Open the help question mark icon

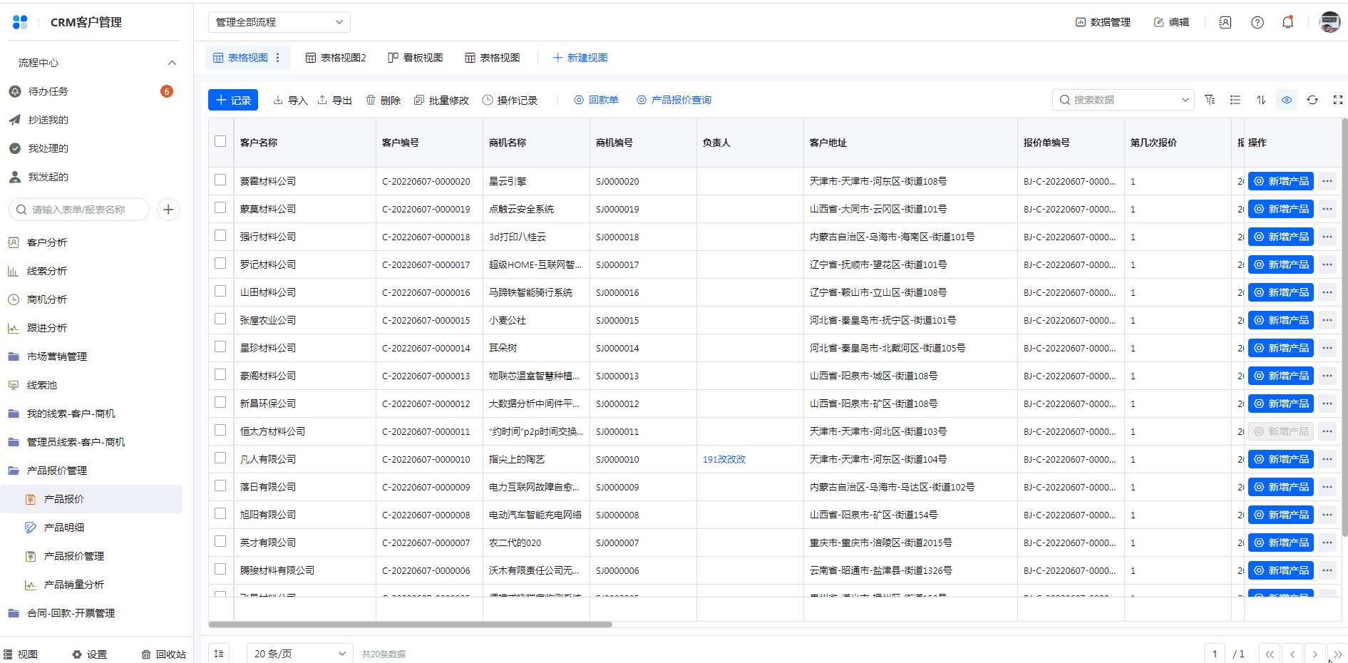coord(1257,22)
